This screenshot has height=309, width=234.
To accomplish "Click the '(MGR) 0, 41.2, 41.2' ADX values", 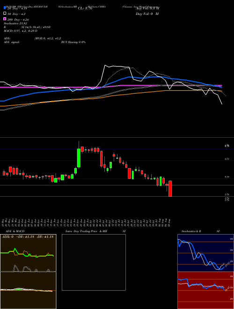I will point(48,38).
